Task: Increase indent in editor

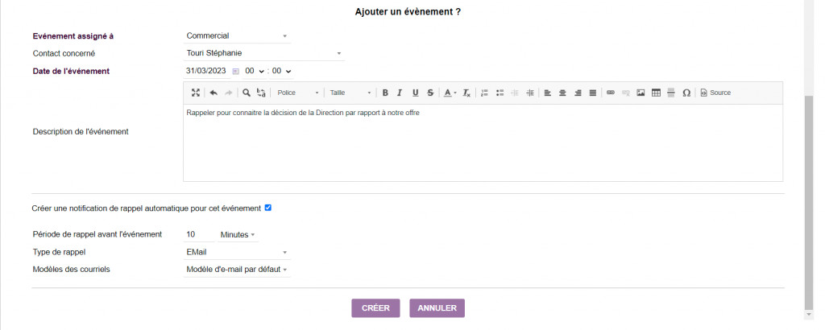Action: click(530, 93)
